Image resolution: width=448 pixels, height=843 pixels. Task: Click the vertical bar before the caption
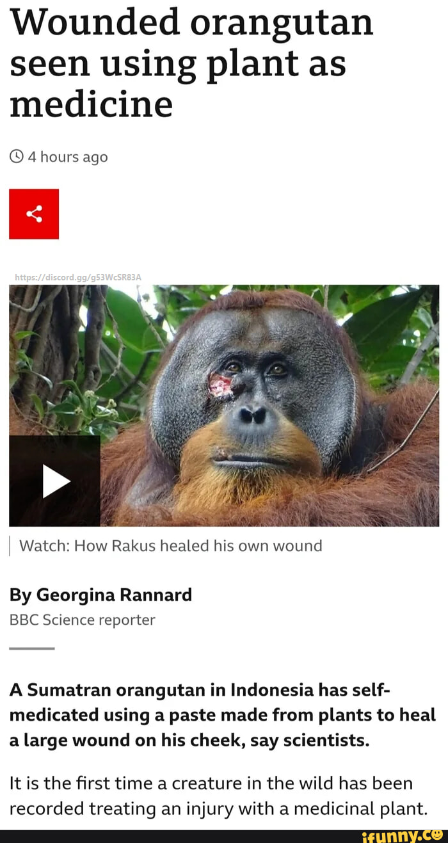click(10, 546)
